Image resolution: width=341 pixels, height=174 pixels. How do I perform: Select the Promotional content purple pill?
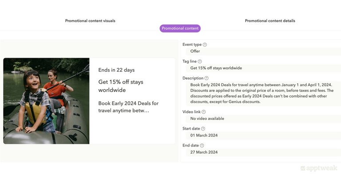[x=180, y=28]
